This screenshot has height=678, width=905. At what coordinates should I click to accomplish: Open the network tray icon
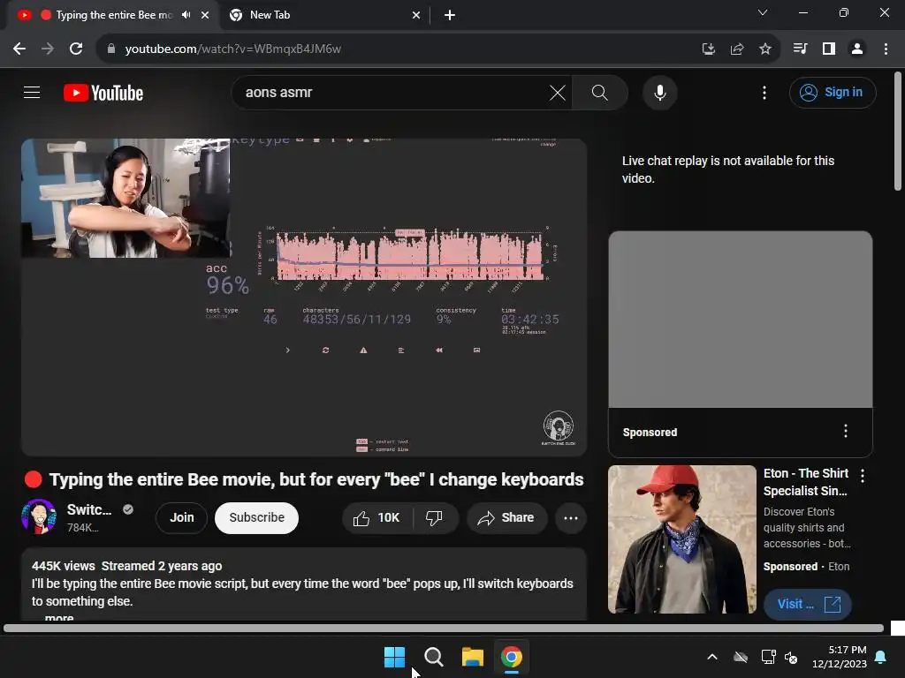(768, 657)
